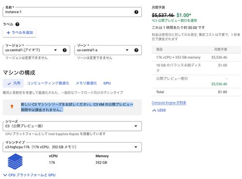This screenshot has height=179, width=242.
Task: Click the 項目 column header
Action: click(159, 49)
